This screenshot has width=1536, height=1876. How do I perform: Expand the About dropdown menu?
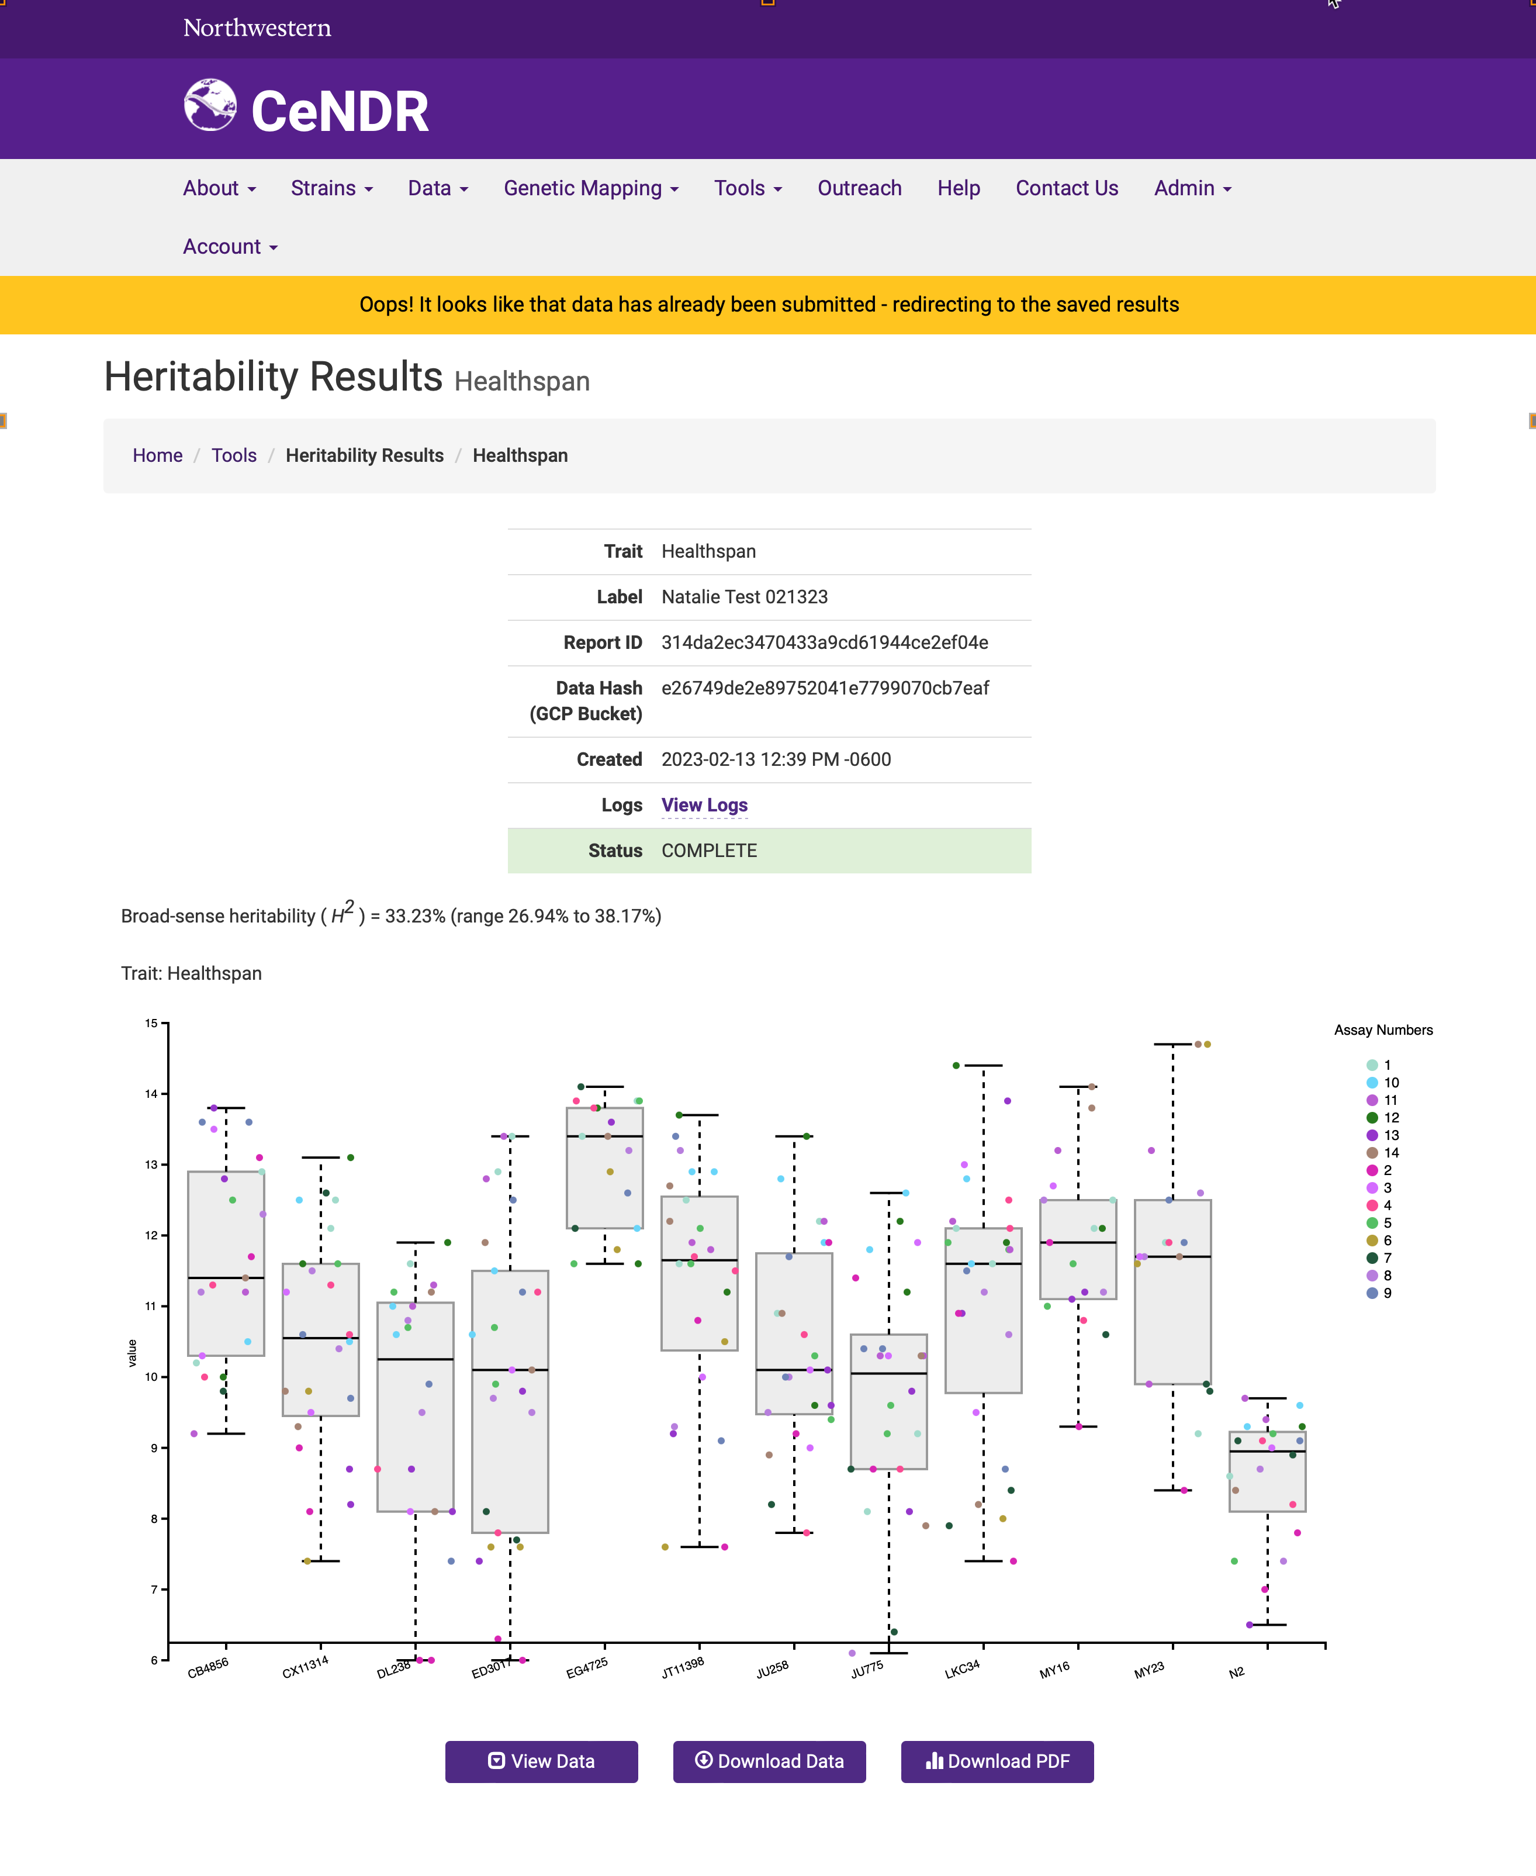(x=219, y=188)
